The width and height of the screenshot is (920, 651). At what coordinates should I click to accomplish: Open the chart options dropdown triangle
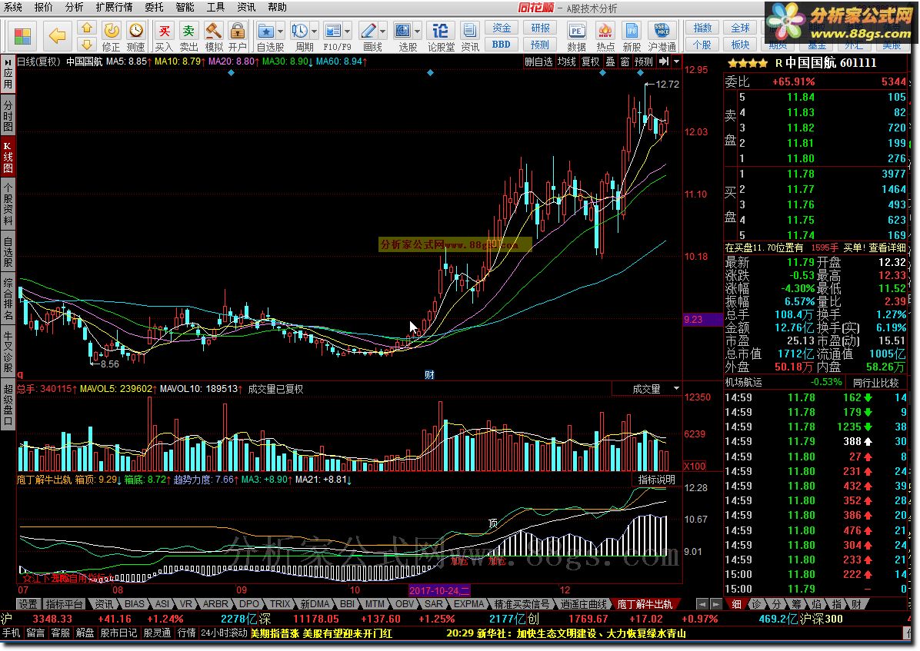click(676, 61)
